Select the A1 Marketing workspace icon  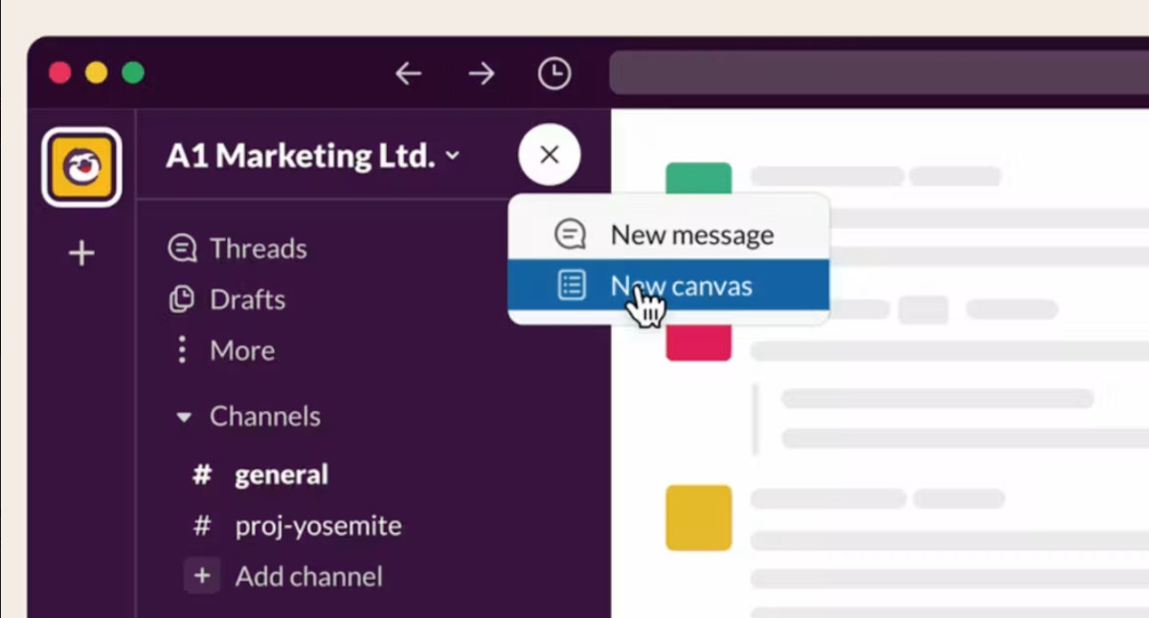(81, 167)
